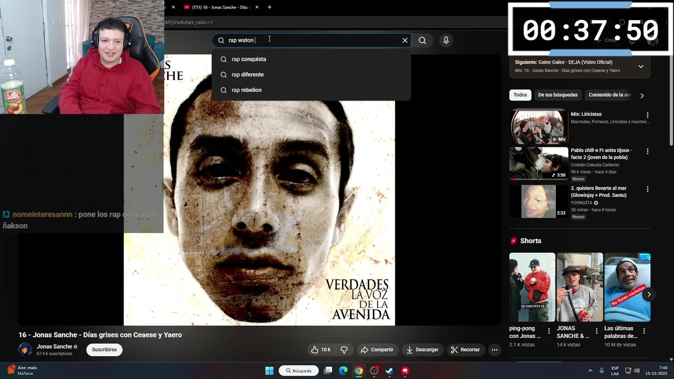Open 'Las últimas palabras de' short
Screen dimensions: 674x379
click(627, 287)
